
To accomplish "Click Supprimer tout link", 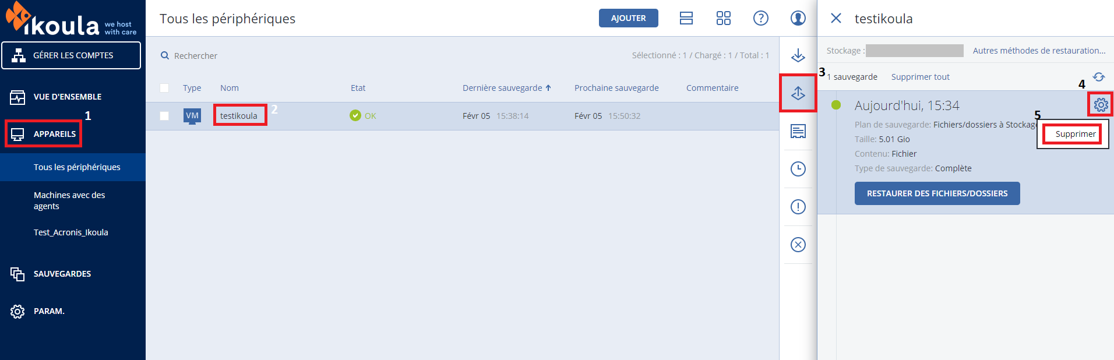I will (920, 77).
